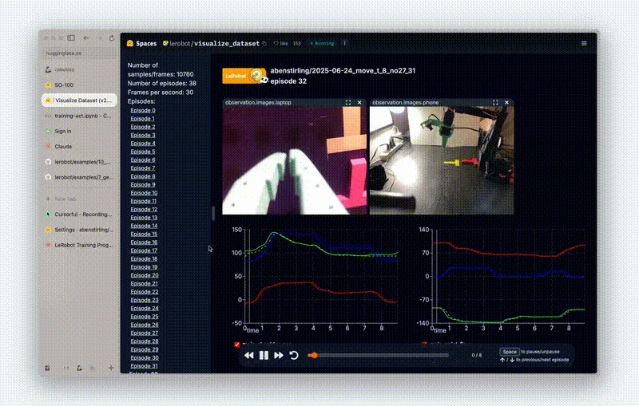The width and height of the screenshot is (639, 406).
Task: Open Episode 5
Action: (143, 152)
